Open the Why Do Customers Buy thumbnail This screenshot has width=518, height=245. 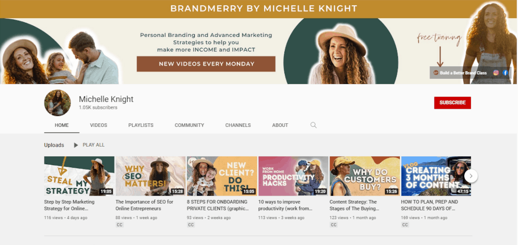[x=365, y=176]
